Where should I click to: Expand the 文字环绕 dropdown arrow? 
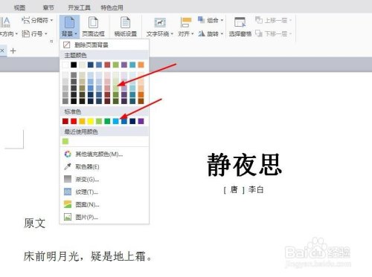click(x=172, y=33)
